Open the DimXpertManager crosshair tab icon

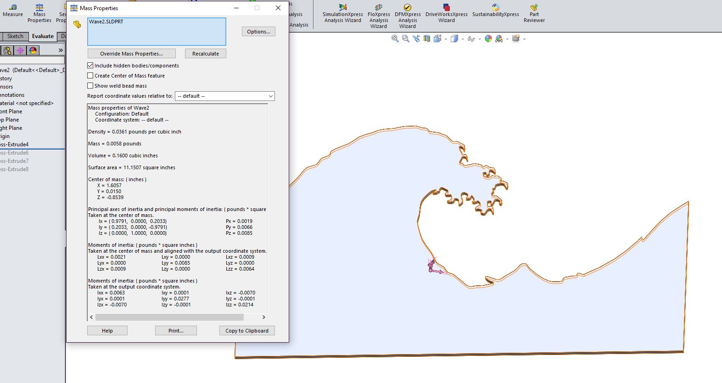pos(20,50)
